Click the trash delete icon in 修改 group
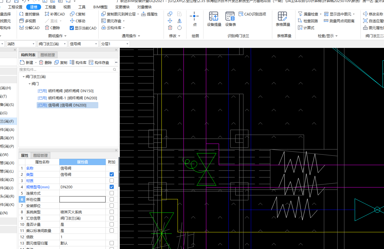 [170, 28]
